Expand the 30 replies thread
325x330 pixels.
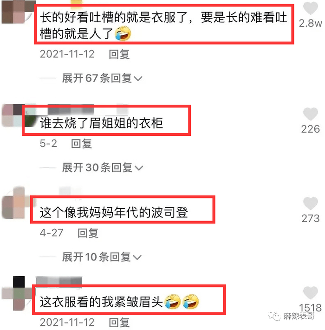point(103,168)
